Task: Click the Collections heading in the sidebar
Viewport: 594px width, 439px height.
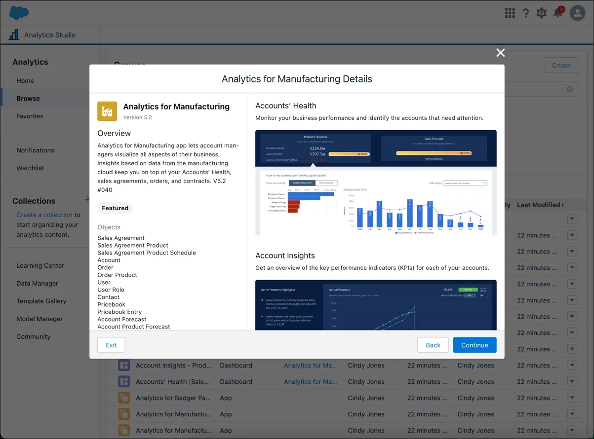Action: [34, 201]
